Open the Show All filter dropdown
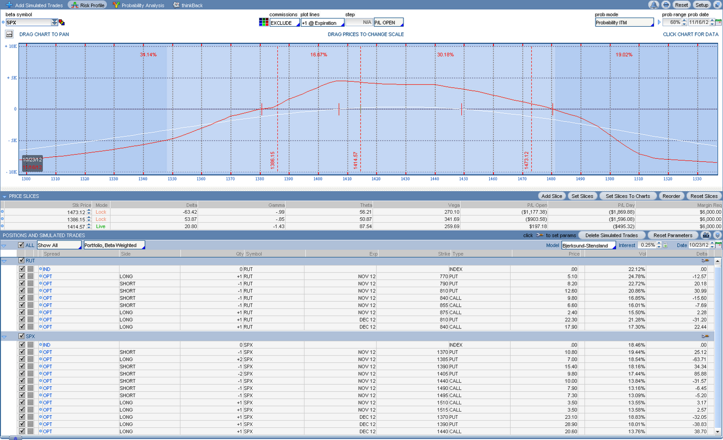This screenshot has width=723, height=440. click(59, 245)
